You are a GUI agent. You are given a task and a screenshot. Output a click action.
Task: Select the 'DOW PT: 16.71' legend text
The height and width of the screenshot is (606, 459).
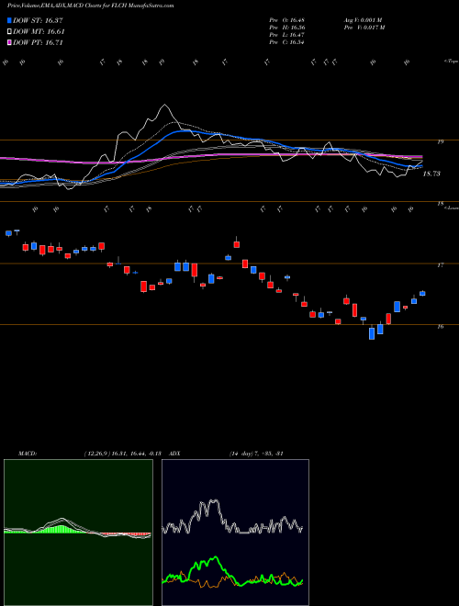38,42
